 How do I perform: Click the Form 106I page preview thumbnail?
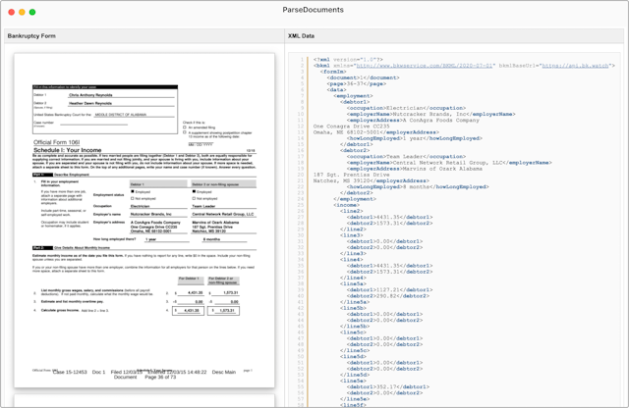coord(144,221)
